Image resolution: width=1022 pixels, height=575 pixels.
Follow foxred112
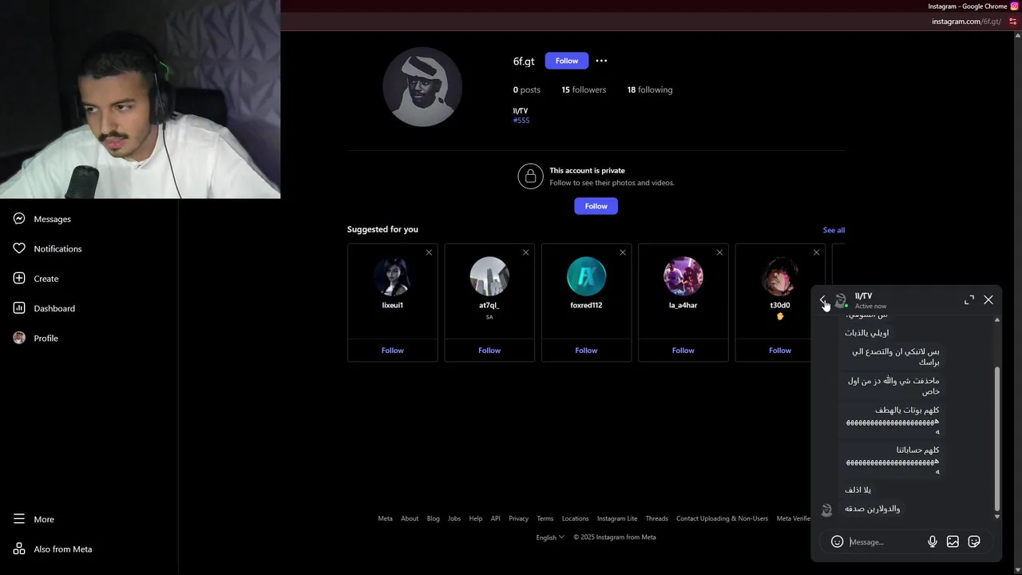pos(586,350)
